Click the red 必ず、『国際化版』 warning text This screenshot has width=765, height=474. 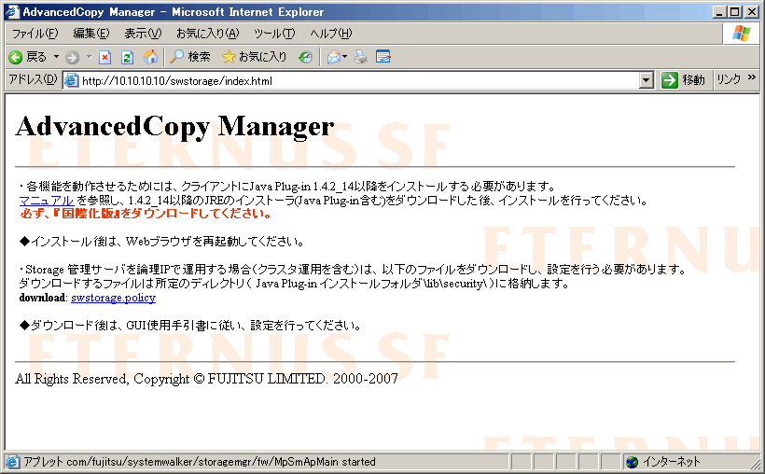coord(146,214)
